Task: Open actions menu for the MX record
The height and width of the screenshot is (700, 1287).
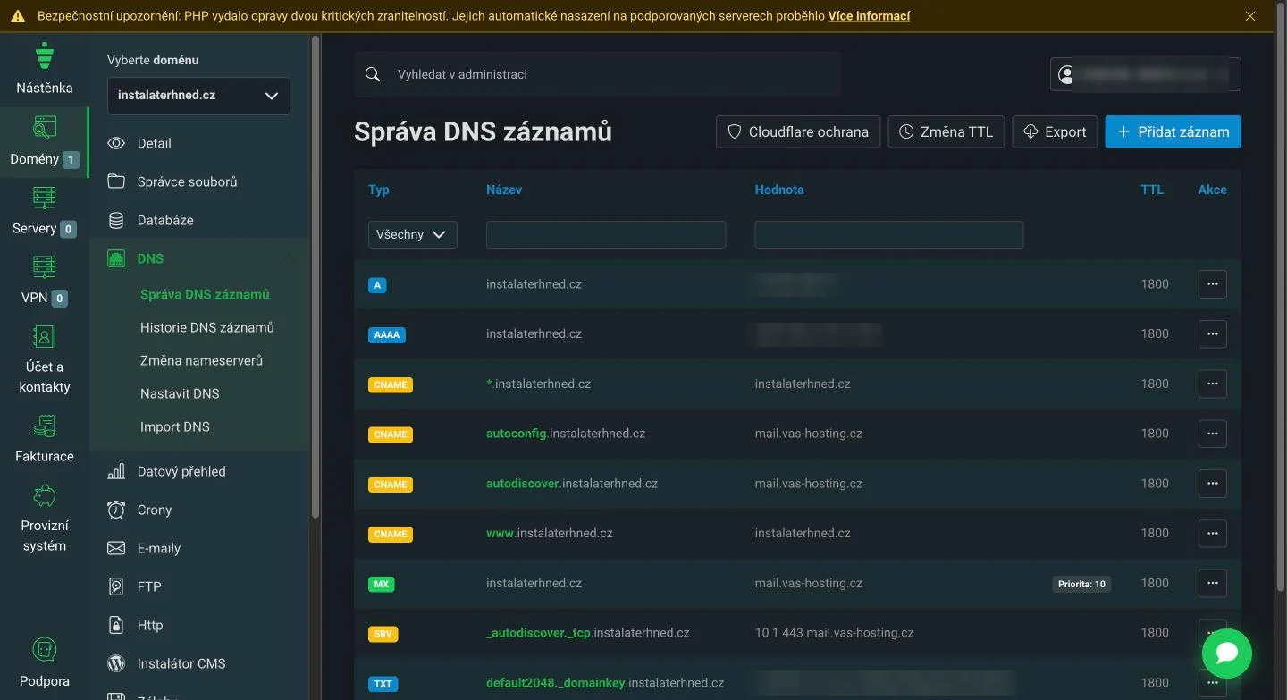Action: click(x=1212, y=583)
